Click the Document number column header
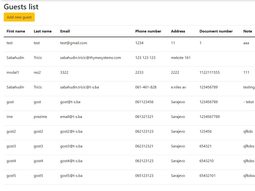This screenshot has width=255, height=191. [x=216, y=31]
